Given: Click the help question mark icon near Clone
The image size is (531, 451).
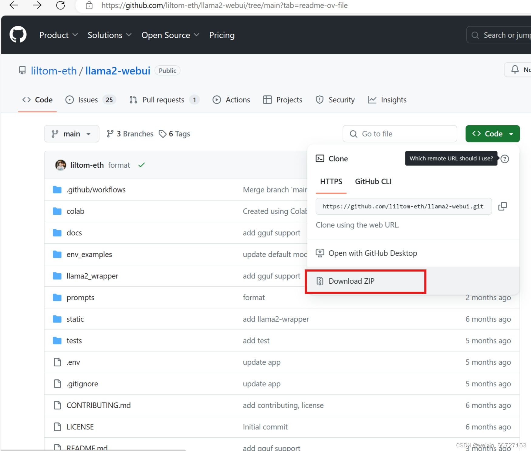Looking at the screenshot, I should click(x=505, y=159).
